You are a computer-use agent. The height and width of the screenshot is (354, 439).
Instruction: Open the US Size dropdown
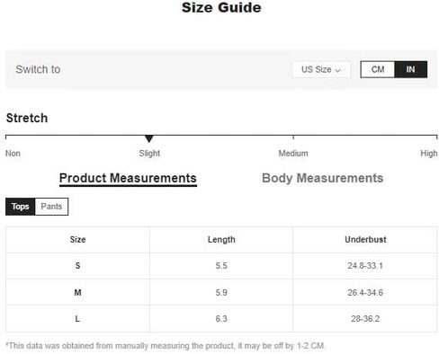[x=321, y=69]
